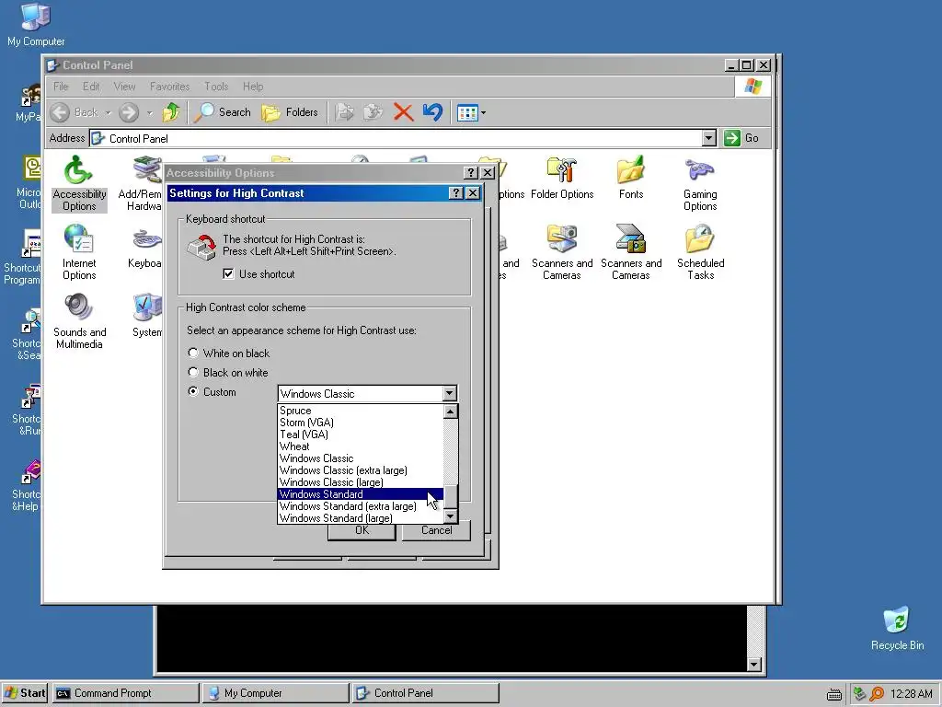Open the Internet Options icon

[x=79, y=251]
